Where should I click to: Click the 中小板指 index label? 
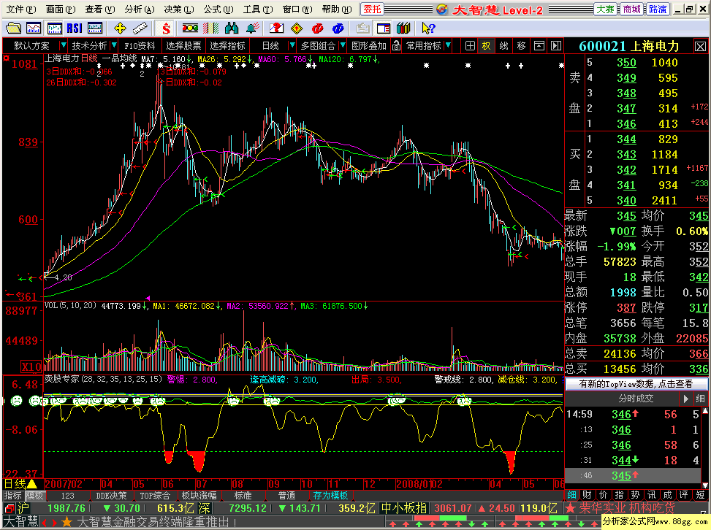[403, 508]
